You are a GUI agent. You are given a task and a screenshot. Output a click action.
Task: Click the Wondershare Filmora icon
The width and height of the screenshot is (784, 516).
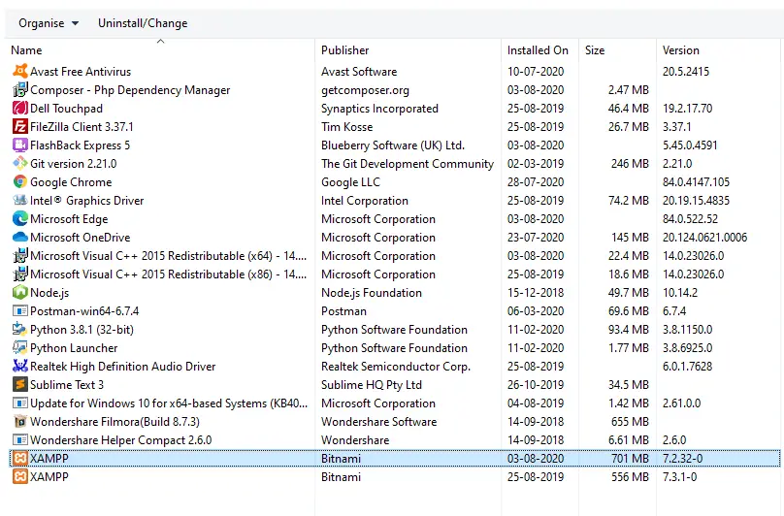(x=20, y=422)
